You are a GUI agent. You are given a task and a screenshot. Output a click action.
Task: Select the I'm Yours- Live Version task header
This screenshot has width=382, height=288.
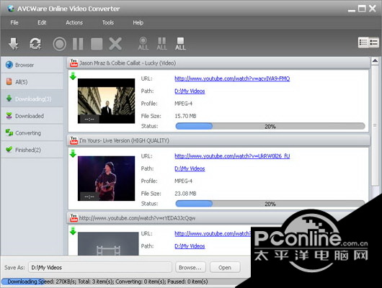218,140
